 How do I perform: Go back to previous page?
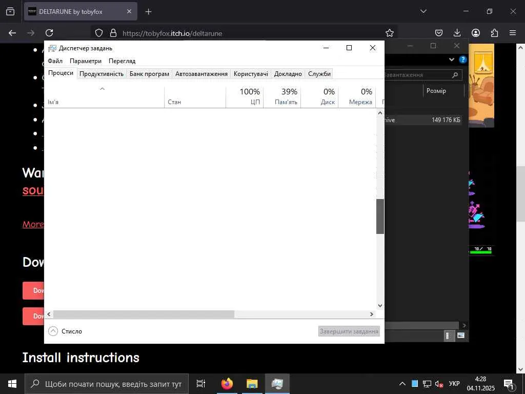pyautogui.click(x=12, y=33)
